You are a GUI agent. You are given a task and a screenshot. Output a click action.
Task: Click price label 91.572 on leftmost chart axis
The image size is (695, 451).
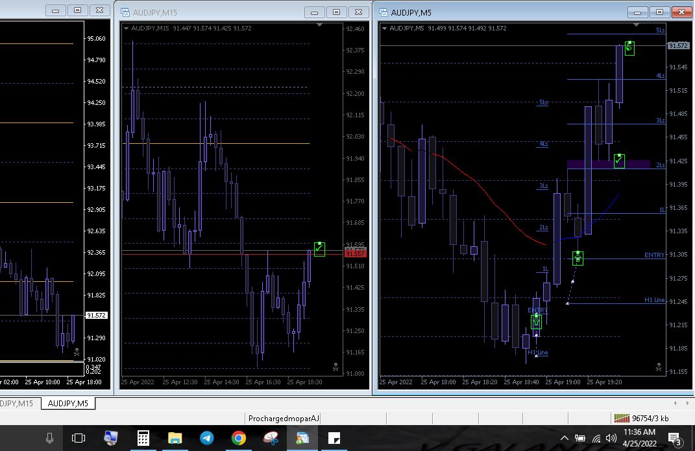pos(96,315)
